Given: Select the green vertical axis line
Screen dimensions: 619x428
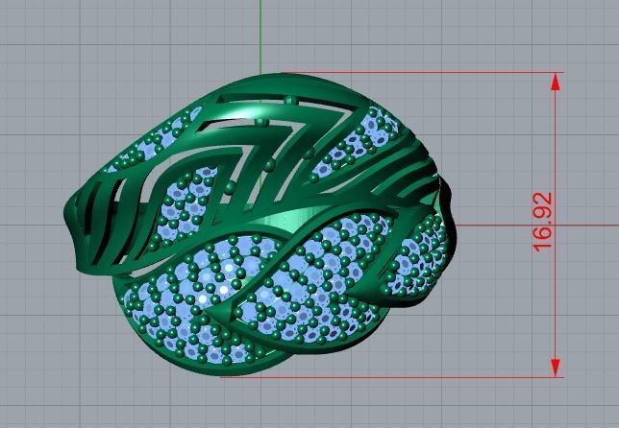Looking at the screenshot, I should (x=260, y=36).
